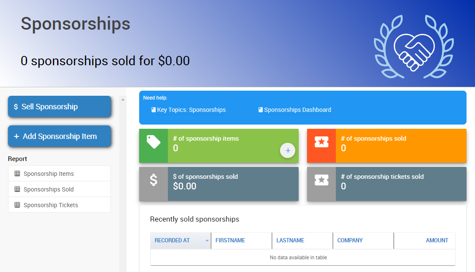Open the Sponsorship Tickets report
475x272 pixels.
(51, 205)
